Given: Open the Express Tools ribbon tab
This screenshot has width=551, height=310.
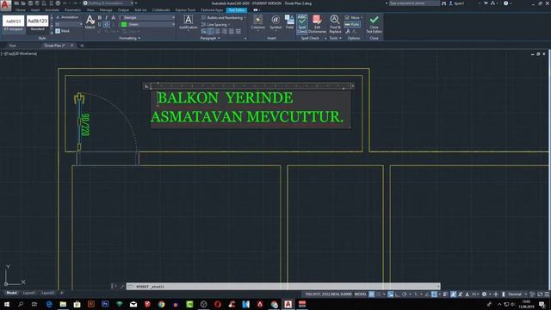Looking at the screenshot, I should 185,9.
